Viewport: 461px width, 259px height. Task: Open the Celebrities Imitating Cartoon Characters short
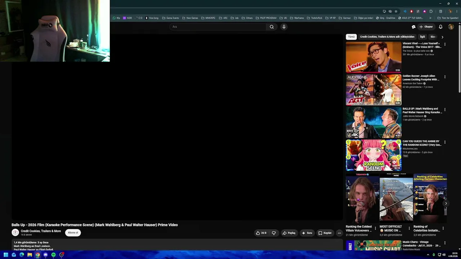tap(430, 198)
